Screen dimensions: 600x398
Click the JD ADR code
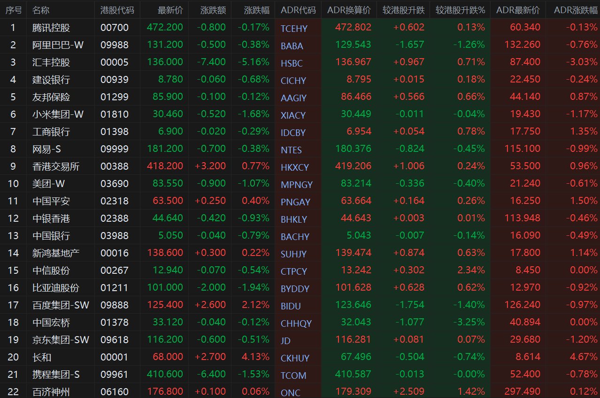click(285, 341)
